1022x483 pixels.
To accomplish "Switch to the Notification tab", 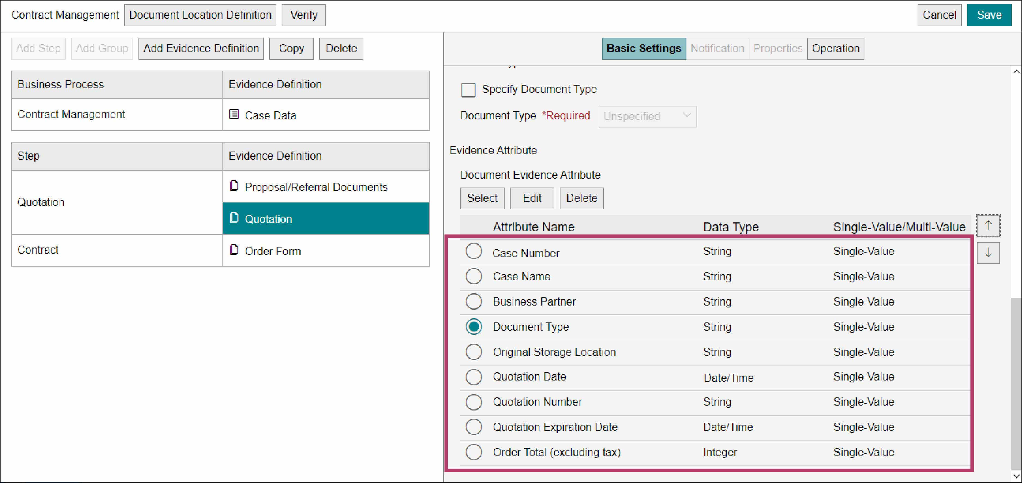I will coord(717,49).
